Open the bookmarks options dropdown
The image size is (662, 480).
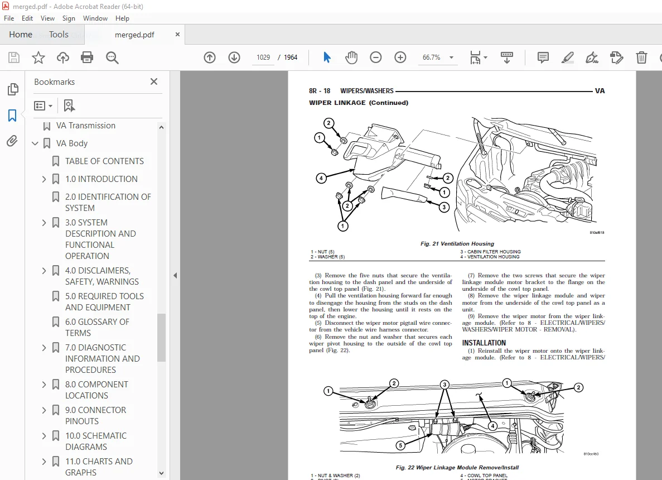(x=43, y=105)
